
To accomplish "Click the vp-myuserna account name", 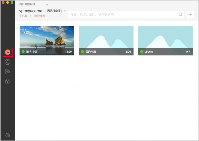I will (32, 11).
